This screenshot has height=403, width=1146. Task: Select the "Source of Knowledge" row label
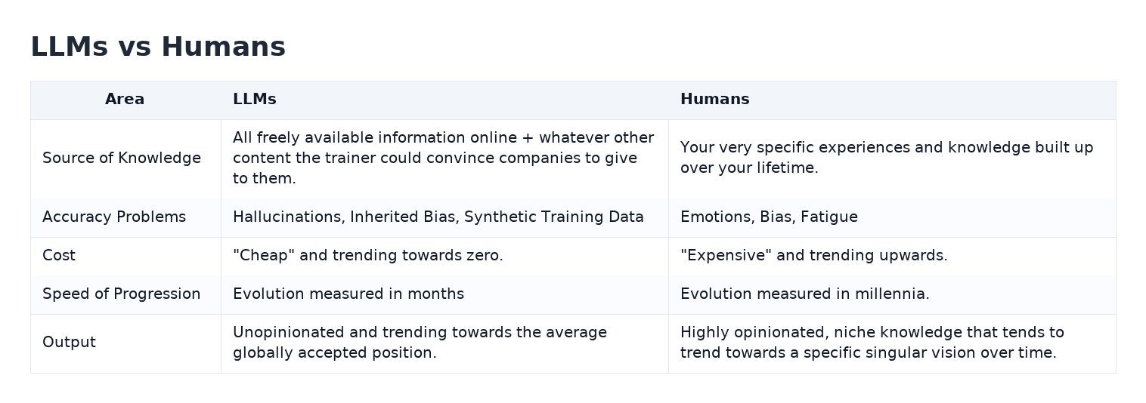[x=122, y=158]
